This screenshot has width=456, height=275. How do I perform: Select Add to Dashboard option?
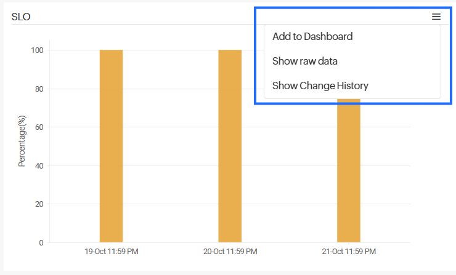coord(312,36)
